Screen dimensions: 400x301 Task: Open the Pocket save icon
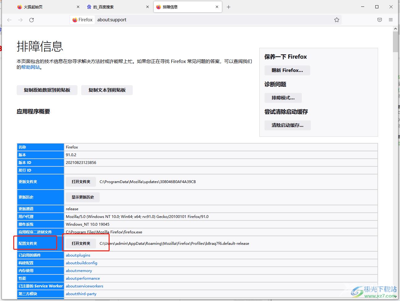[380, 20]
